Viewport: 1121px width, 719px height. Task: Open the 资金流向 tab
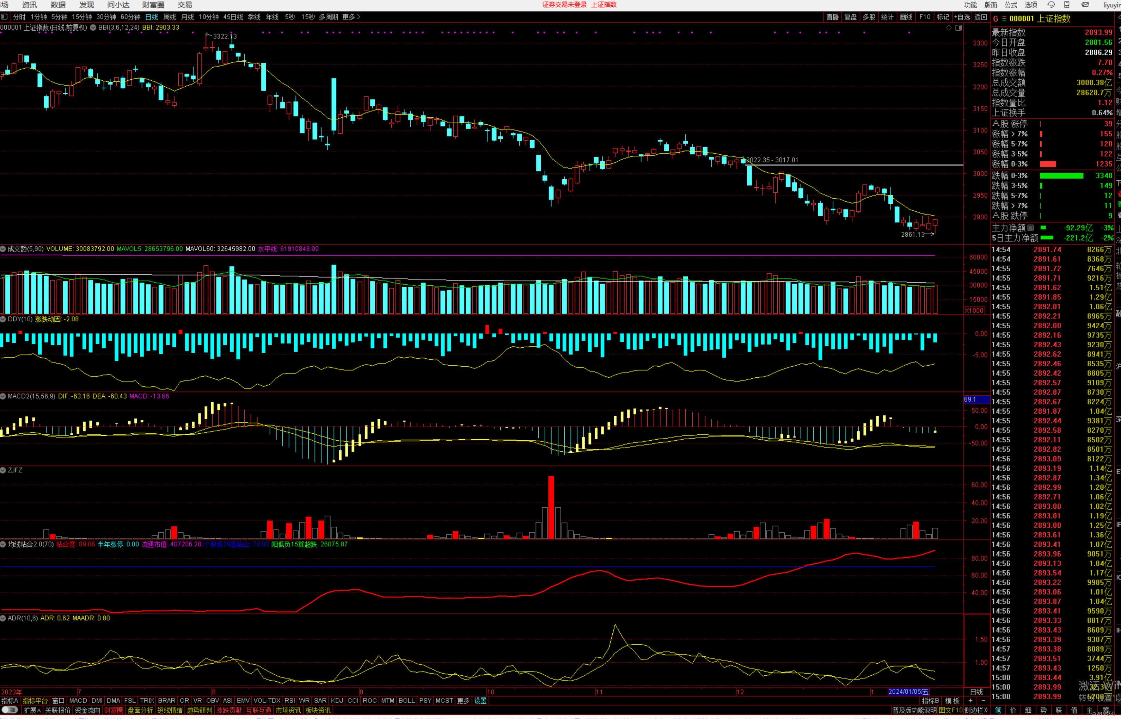(87, 710)
